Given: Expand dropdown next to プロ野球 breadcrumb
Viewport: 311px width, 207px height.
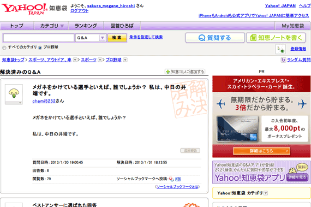Looking at the screenshot, I should 125,60.
